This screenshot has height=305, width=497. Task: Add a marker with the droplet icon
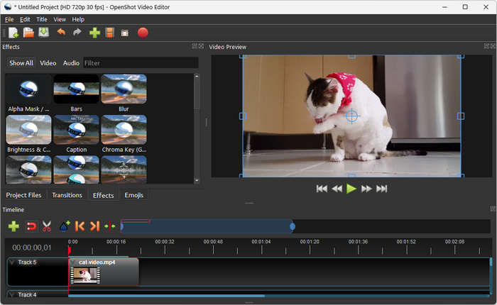[x=65, y=226]
